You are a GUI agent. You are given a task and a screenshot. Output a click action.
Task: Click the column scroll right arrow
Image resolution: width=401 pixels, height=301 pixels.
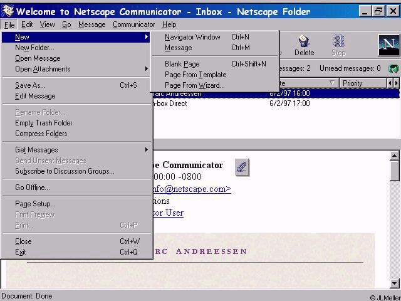coord(396,83)
